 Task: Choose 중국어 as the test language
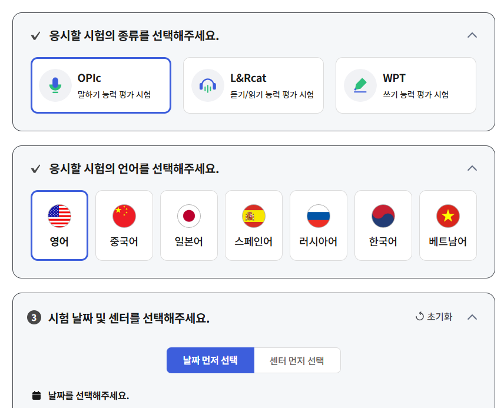pos(124,225)
